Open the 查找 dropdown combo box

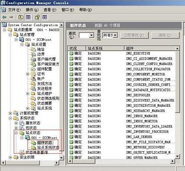tap(86, 35)
